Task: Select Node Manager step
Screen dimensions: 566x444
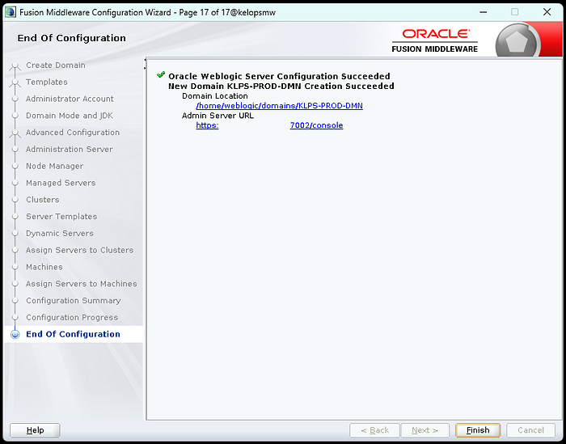Action: pyautogui.click(x=54, y=166)
